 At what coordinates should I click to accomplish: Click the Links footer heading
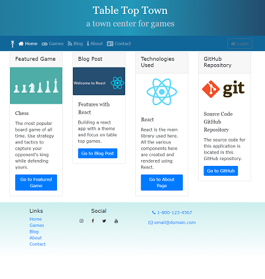pyautogui.click(x=36, y=211)
